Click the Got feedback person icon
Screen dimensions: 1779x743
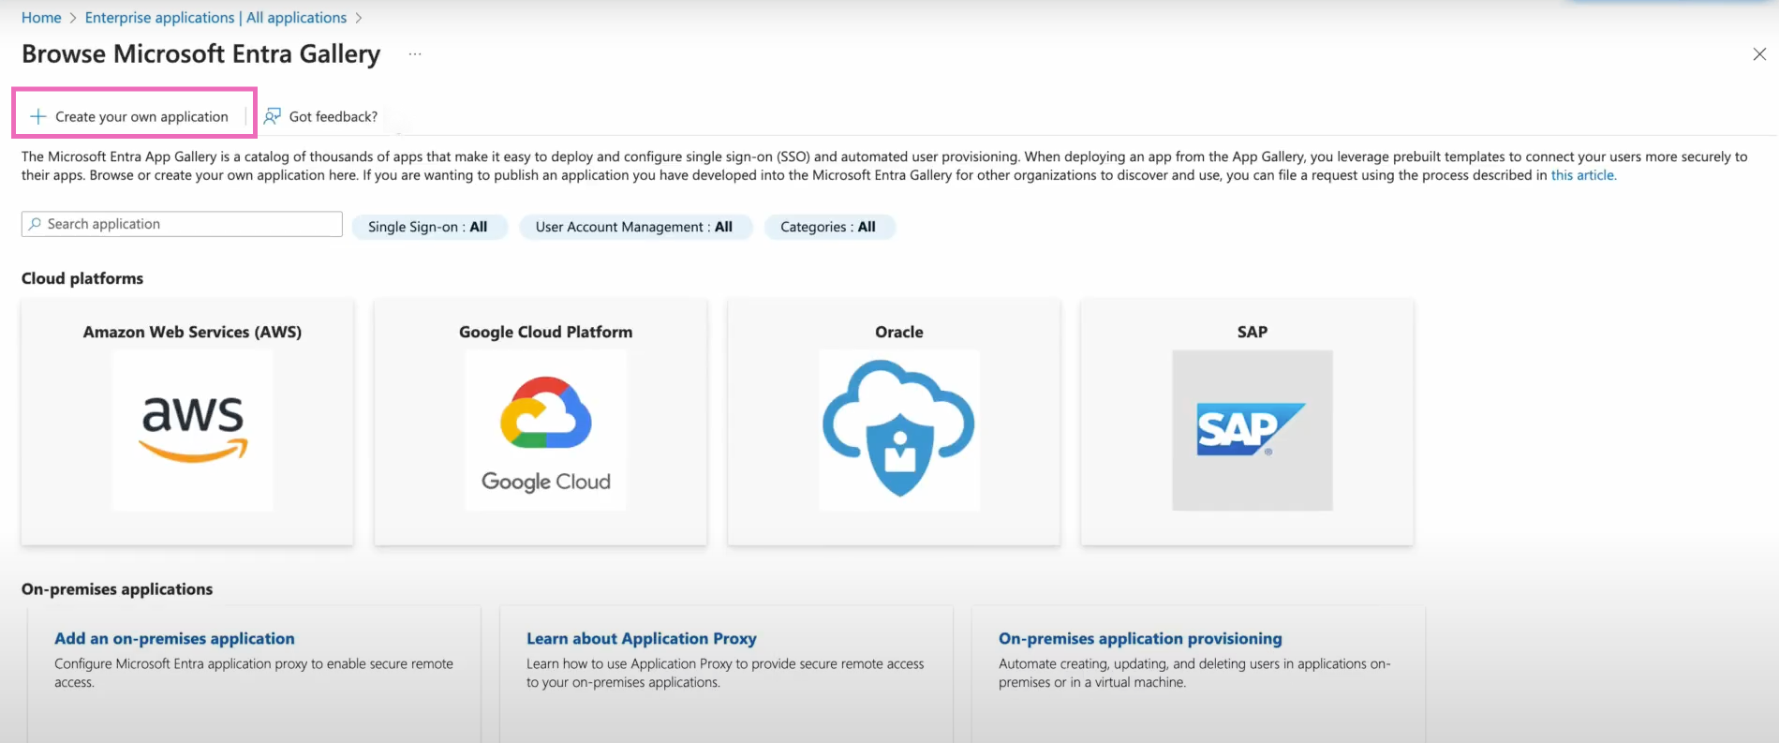pyautogui.click(x=273, y=116)
